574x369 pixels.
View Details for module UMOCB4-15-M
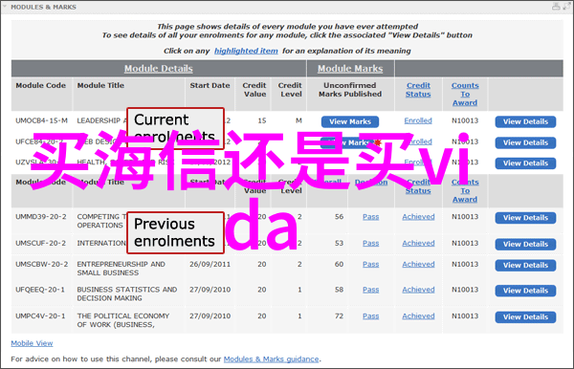(525, 121)
